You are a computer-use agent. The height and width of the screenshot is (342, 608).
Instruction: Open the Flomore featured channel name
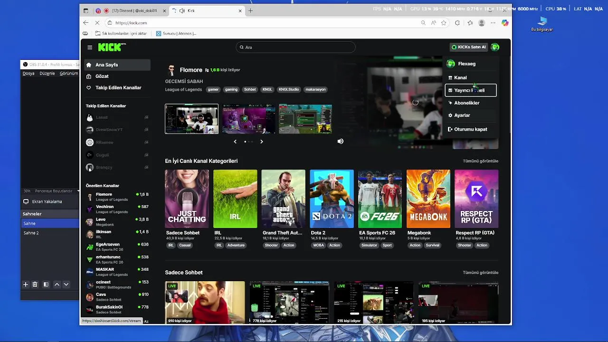(x=191, y=70)
